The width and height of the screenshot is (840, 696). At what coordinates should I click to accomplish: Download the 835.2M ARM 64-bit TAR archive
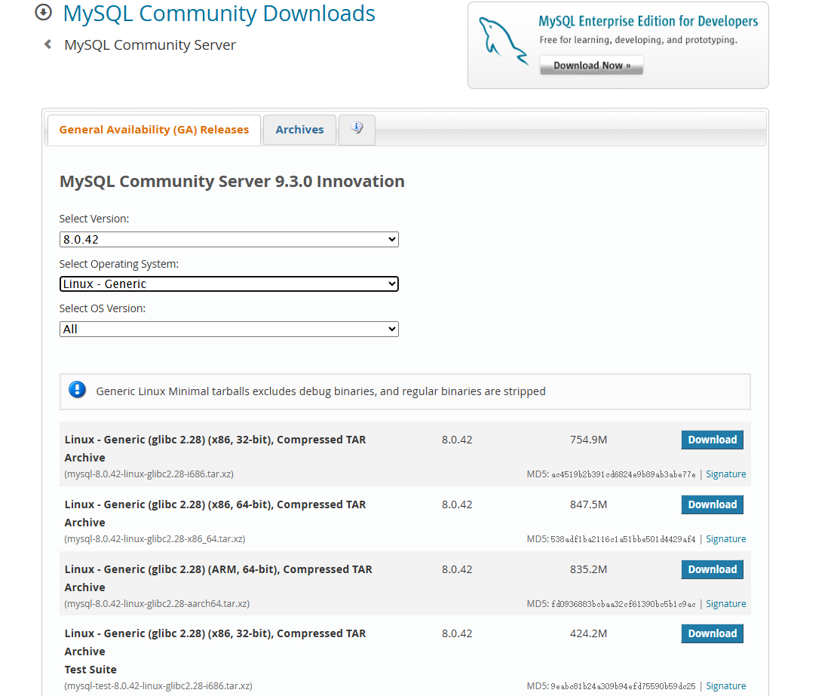tap(712, 569)
